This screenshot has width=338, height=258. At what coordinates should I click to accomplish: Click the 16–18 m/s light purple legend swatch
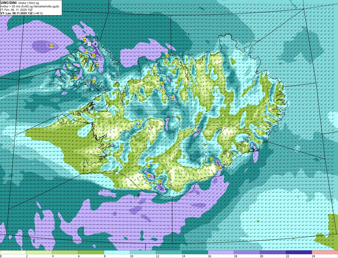point(221,252)
